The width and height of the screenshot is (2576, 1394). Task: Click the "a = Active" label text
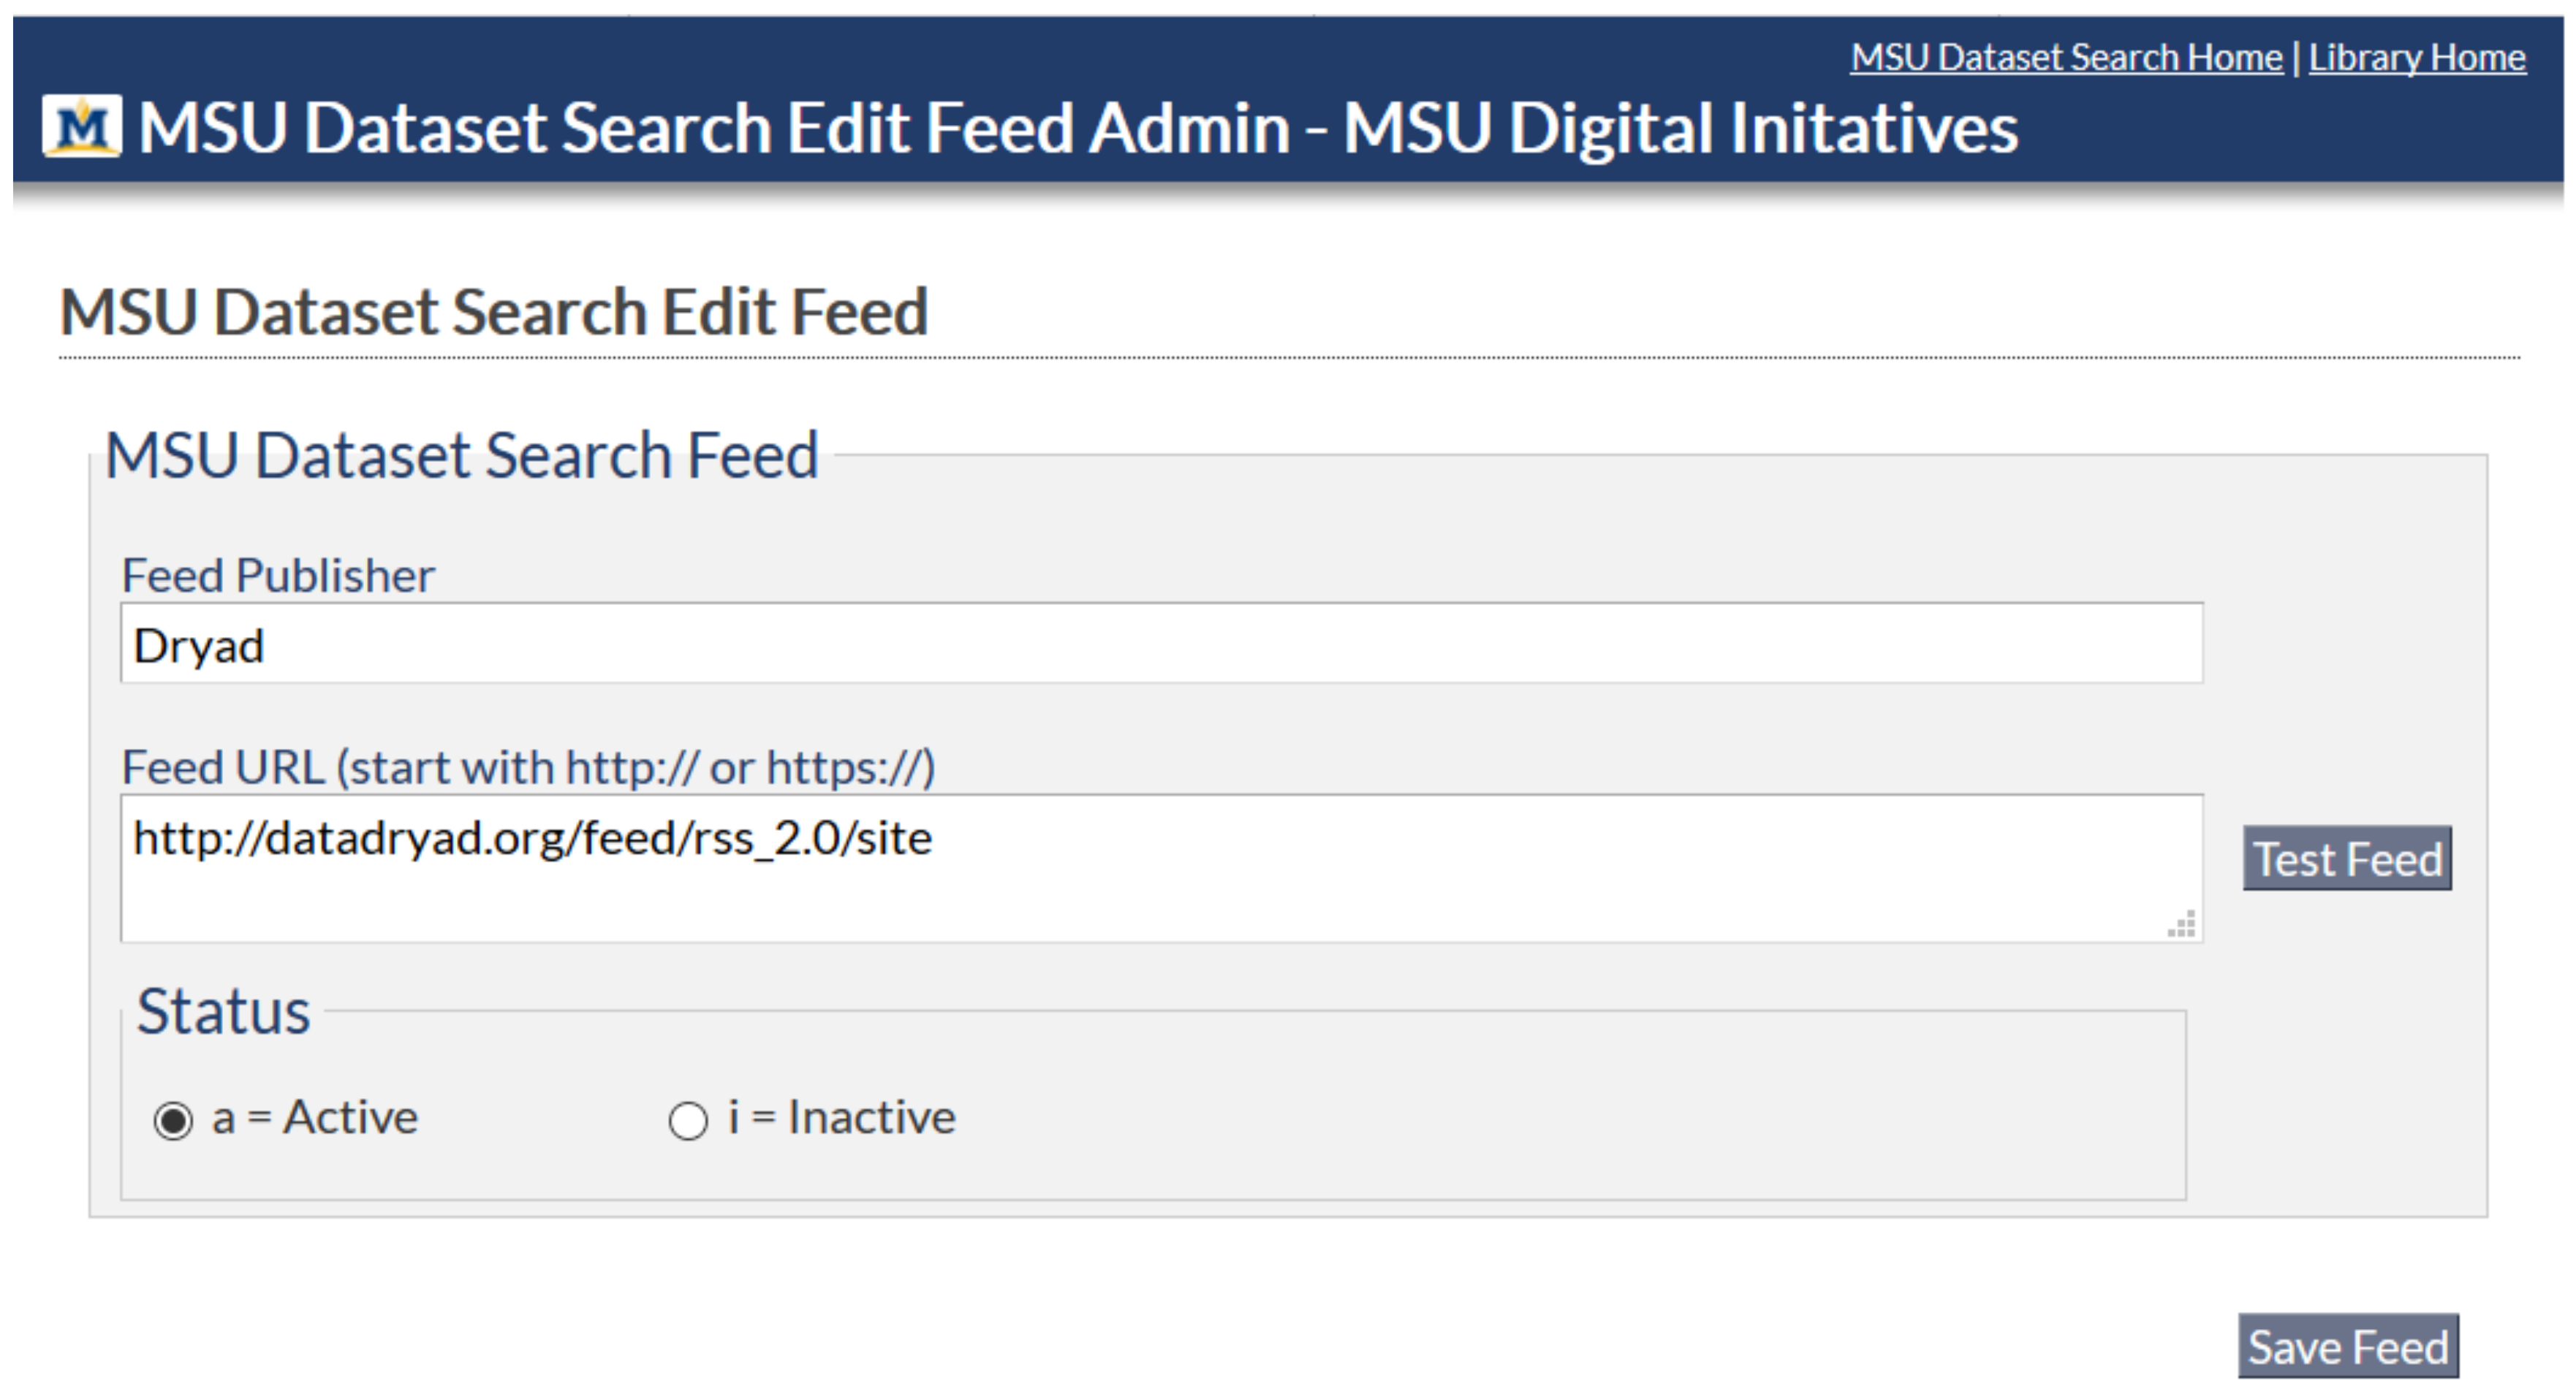315,1117
